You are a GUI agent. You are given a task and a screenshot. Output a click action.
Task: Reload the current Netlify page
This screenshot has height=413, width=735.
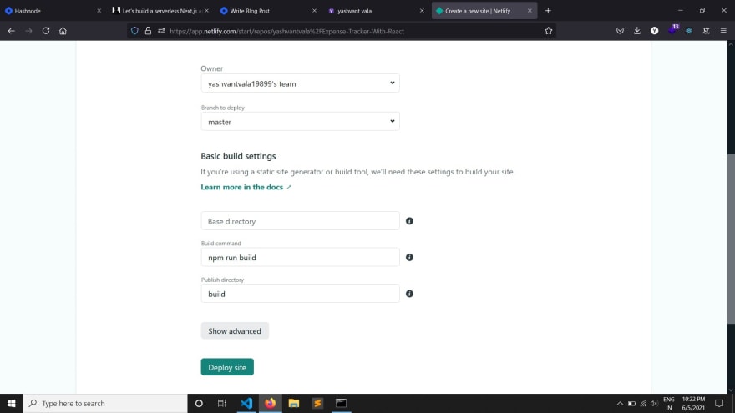tap(45, 31)
